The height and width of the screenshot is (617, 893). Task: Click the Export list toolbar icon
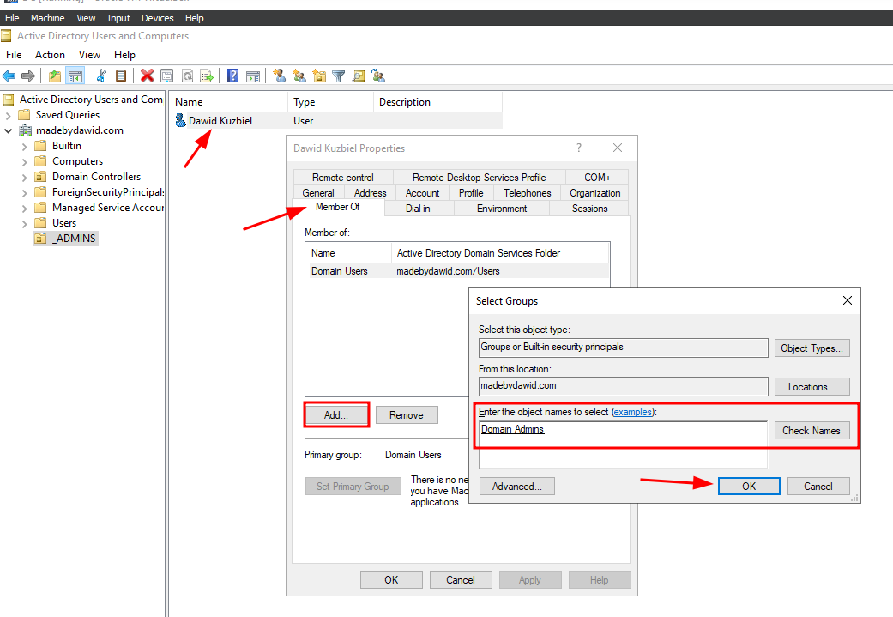[207, 76]
